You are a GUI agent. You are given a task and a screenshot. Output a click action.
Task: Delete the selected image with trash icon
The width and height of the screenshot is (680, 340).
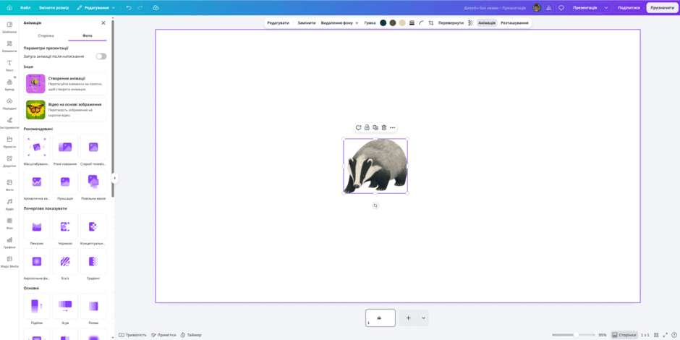(384, 127)
